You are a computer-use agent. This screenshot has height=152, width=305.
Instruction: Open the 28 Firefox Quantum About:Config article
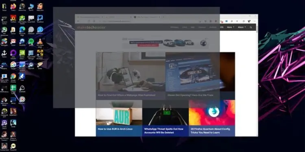tap(210, 131)
